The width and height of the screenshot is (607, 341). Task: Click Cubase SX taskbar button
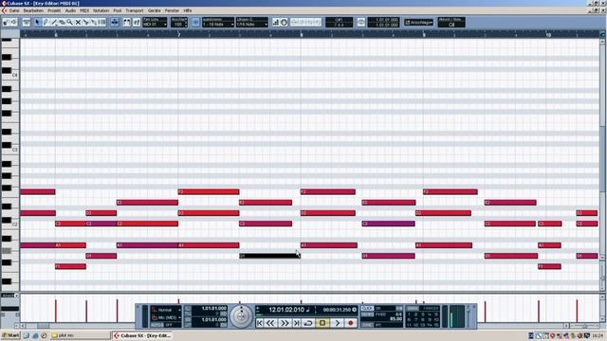pos(142,335)
